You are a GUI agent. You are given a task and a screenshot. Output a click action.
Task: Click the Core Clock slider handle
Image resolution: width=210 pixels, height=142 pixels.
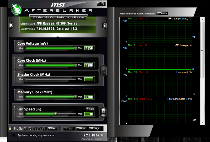pos(76,65)
